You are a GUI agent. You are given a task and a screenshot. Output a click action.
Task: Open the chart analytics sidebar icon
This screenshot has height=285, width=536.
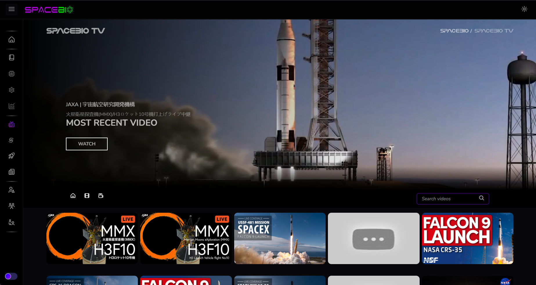click(12, 106)
